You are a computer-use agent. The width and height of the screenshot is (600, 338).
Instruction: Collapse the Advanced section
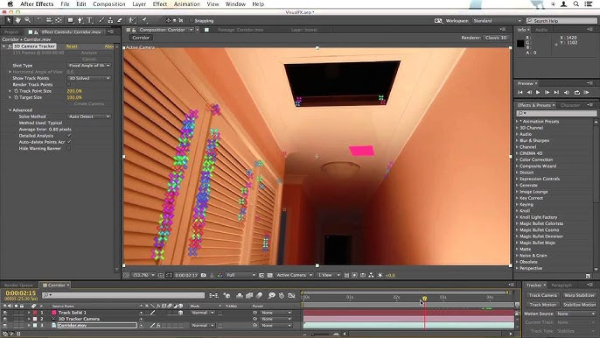tap(10, 110)
